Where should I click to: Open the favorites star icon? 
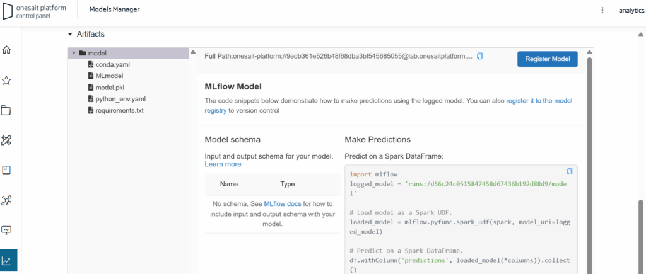click(x=7, y=80)
